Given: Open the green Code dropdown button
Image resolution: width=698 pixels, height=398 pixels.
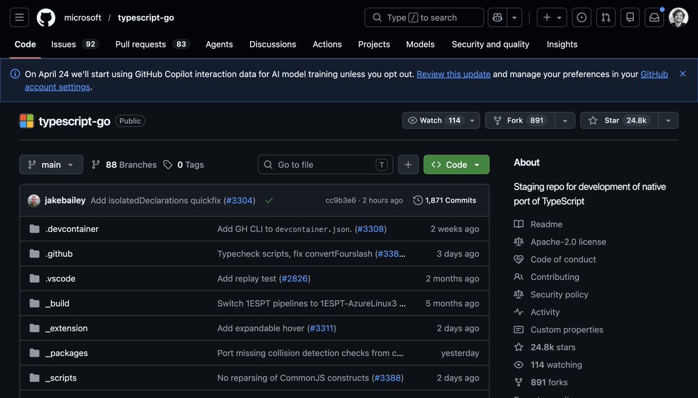Looking at the screenshot, I should click(457, 164).
